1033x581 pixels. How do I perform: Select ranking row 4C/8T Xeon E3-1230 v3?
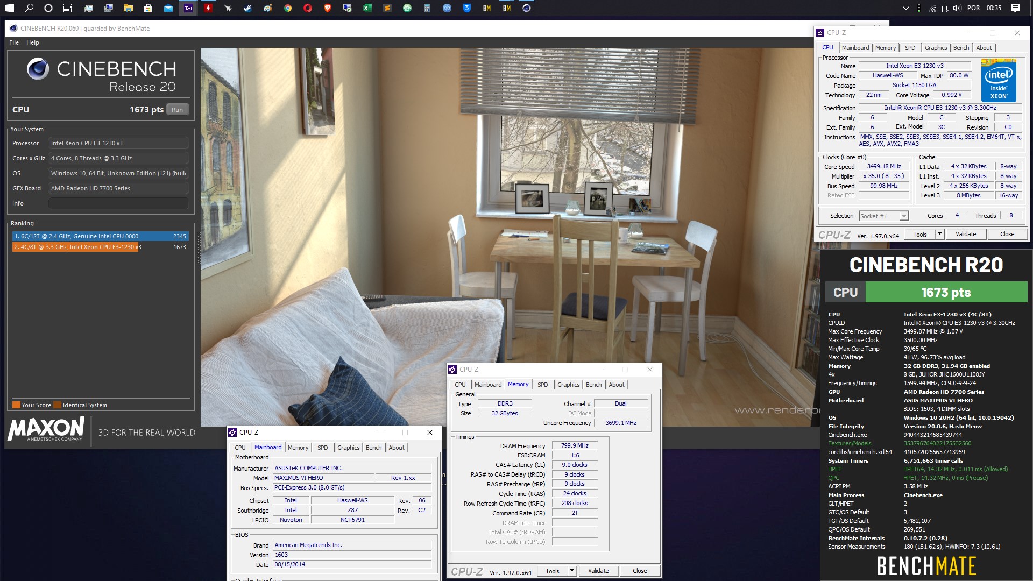pyautogui.click(x=100, y=247)
